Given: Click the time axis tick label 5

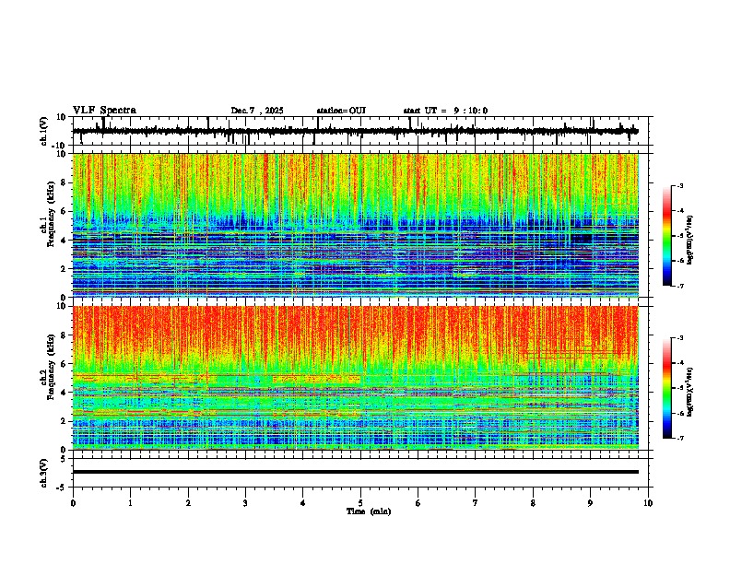Looking at the screenshot, I should coord(360,503).
